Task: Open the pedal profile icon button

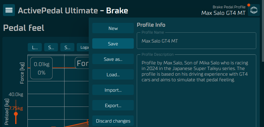Action: (x=254, y=10)
